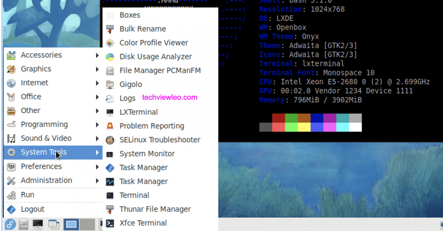The width and height of the screenshot is (443, 231).
Task: Click the Accessories category icon
Action: click(11, 55)
